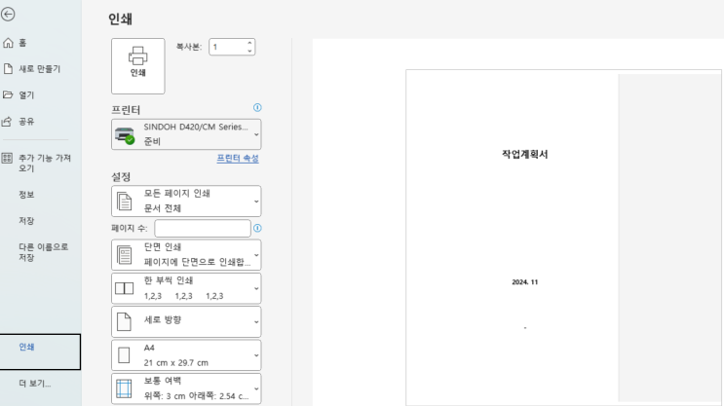Decrease copies with the down stepper arrow
Viewport: 724px width, 406px height.
(249, 51)
